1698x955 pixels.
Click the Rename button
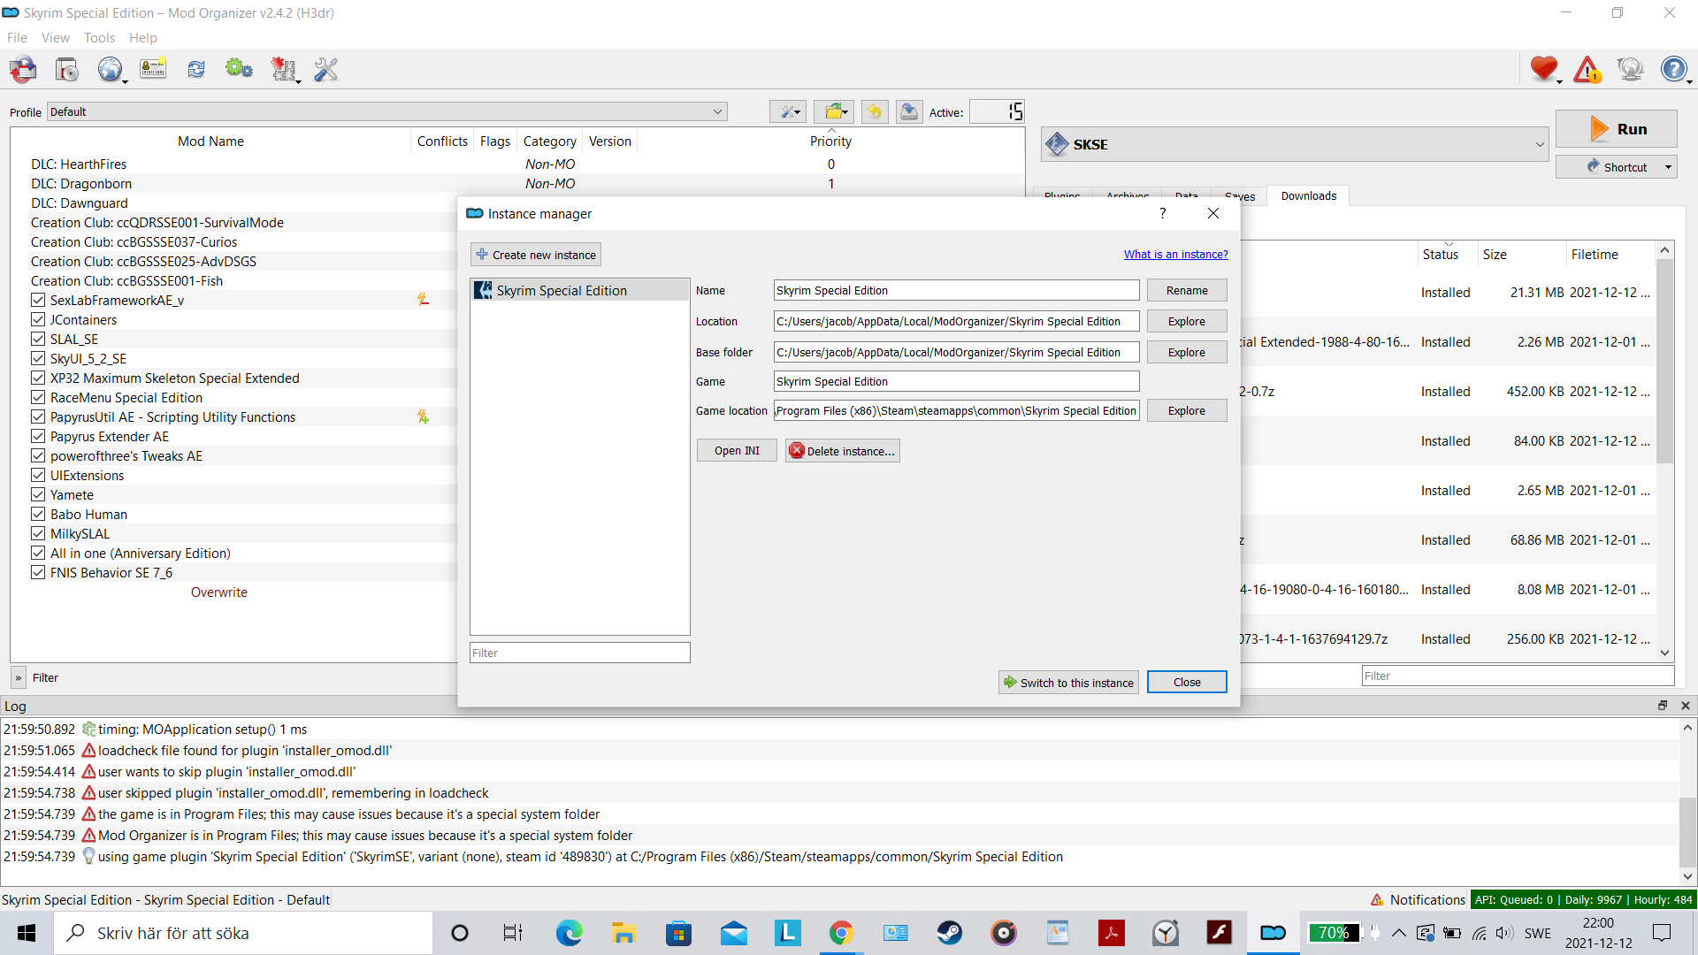pos(1187,290)
